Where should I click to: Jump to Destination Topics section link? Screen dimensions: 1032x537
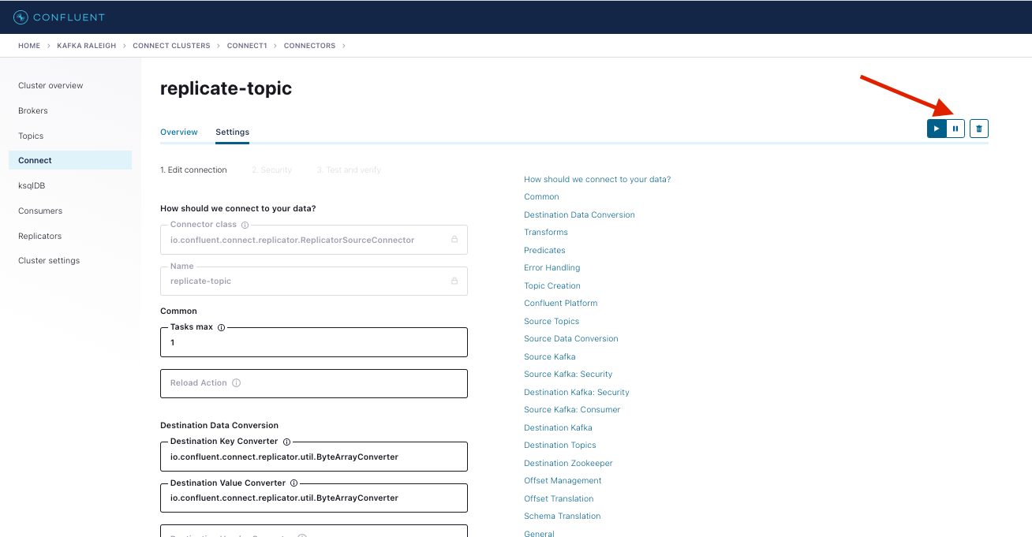click(560, 445)
